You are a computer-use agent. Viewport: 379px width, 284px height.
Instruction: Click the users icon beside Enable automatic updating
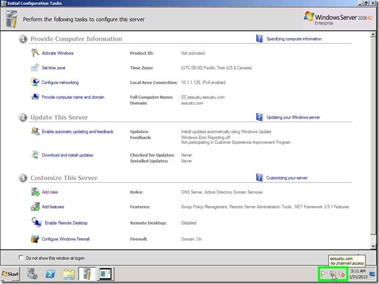tap(35, 131)
